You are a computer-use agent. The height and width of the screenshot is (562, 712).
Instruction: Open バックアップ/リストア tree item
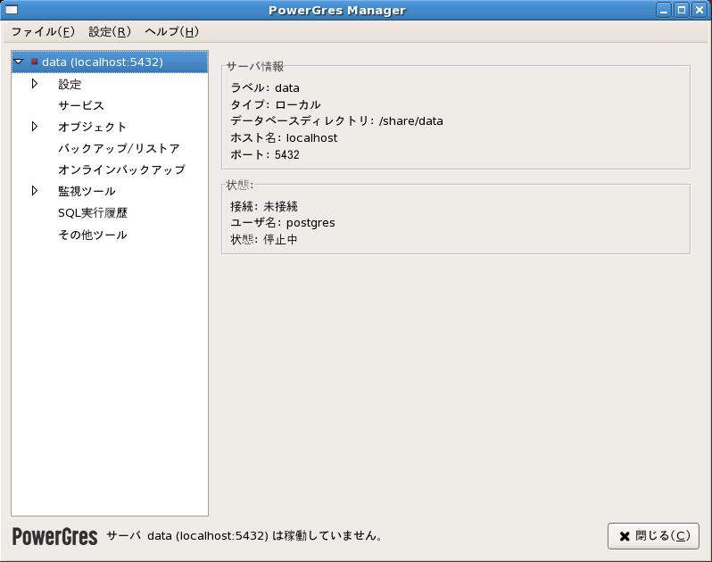tap(119, 148)
